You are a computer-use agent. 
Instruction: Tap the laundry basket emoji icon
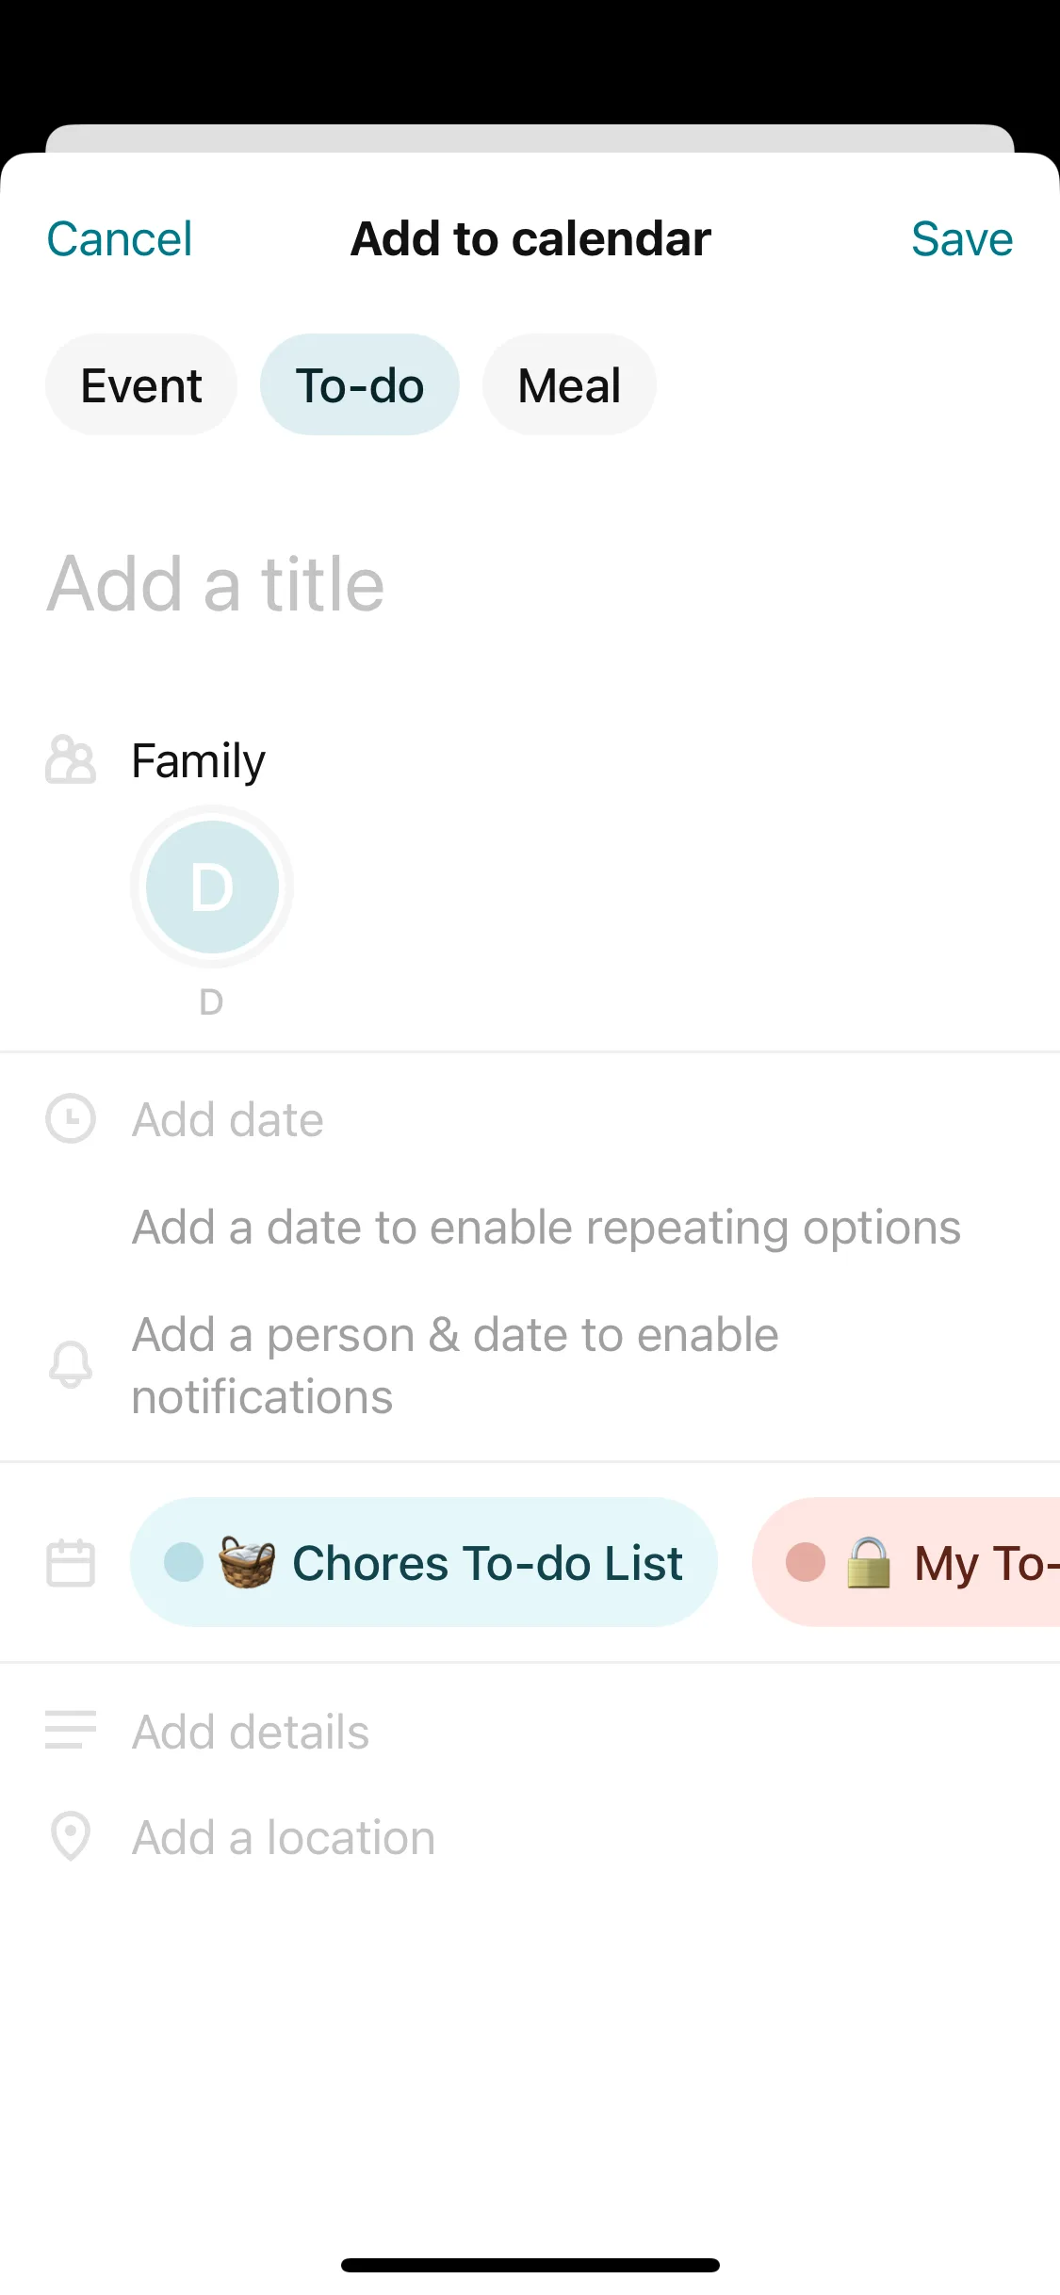247,1562
